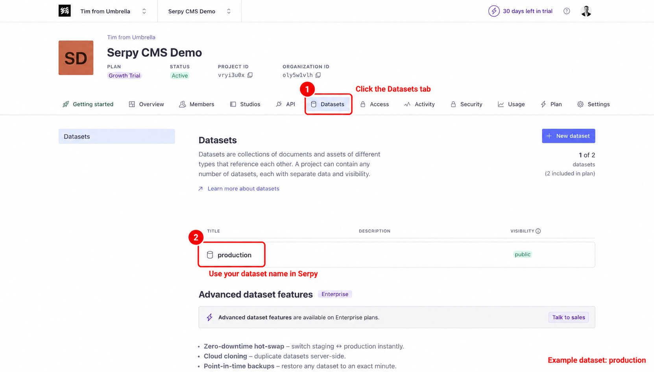654x372 pixels.
Task: Click the 30 days left in trial link
Action: click(527, 11)
